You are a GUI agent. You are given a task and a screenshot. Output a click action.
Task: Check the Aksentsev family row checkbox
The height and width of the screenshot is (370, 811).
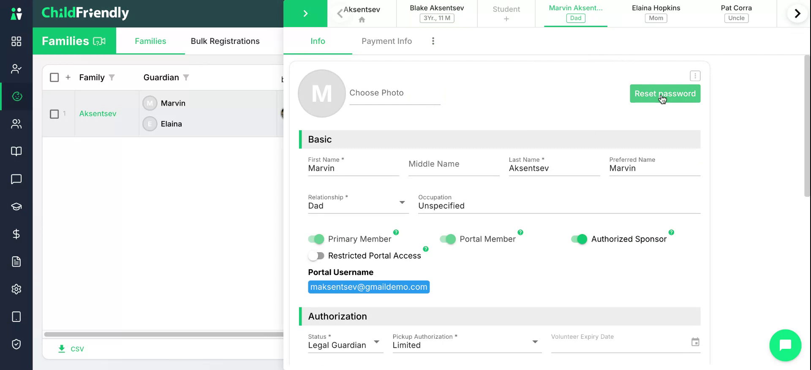click(54, 114)
